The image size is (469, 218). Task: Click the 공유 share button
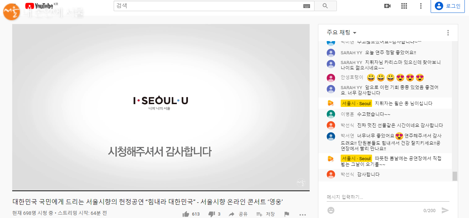click(x=238, y=214)
